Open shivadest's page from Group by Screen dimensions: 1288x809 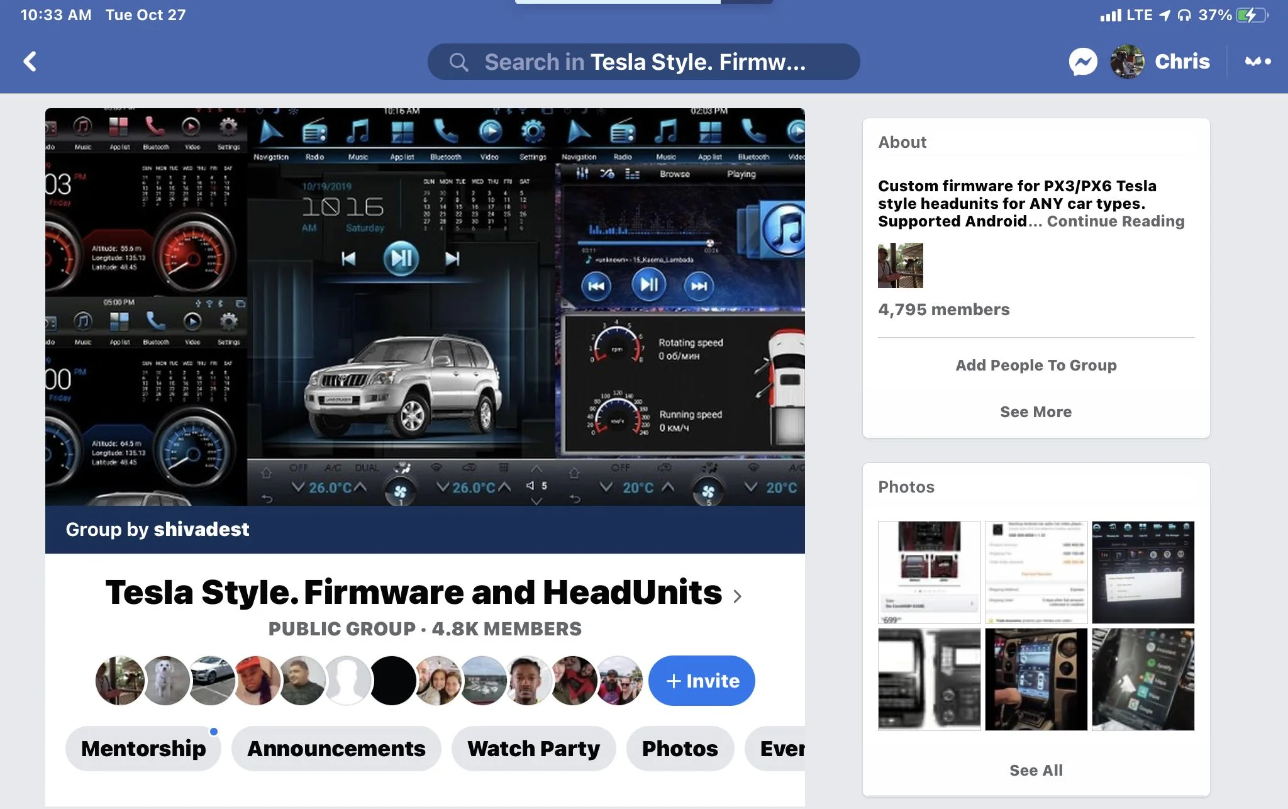(x=201, y=530)
